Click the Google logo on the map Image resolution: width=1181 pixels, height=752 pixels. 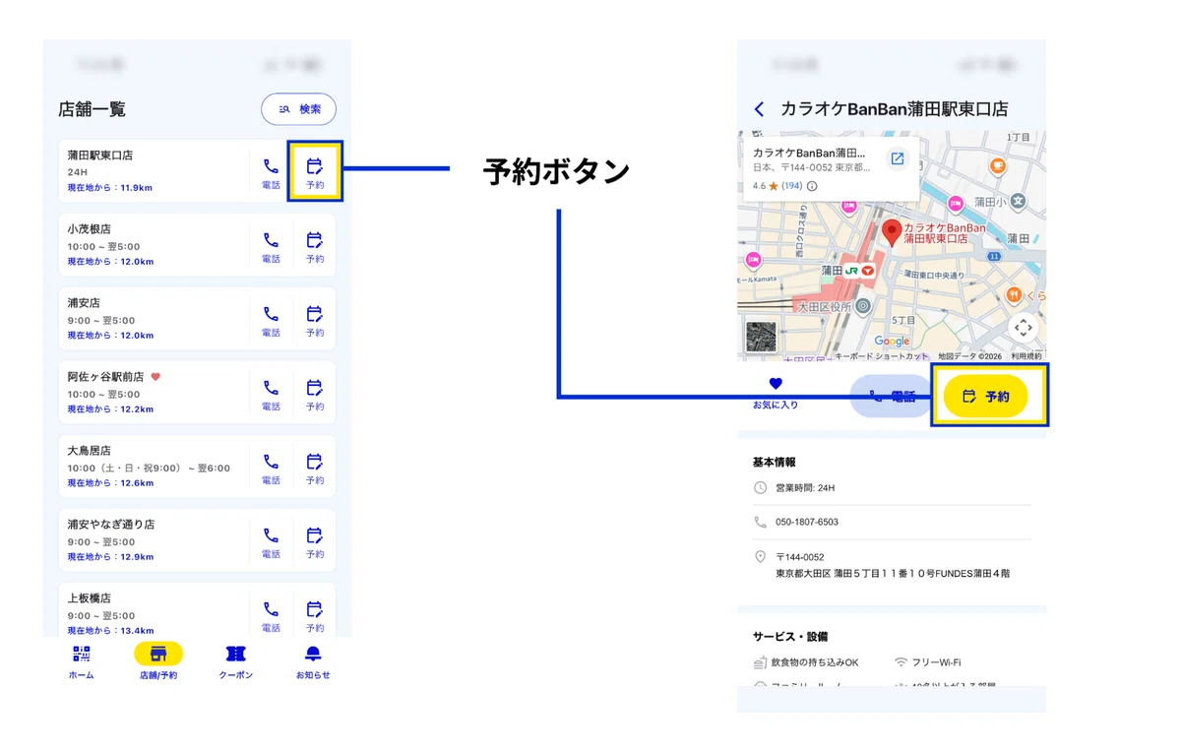tap(892, 342)
